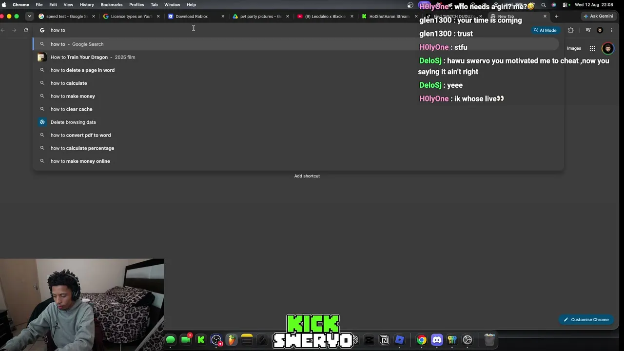The height and width of the screenshot is (351, 624).
Task: Open the History menu
Action: (x=87, y=5)
